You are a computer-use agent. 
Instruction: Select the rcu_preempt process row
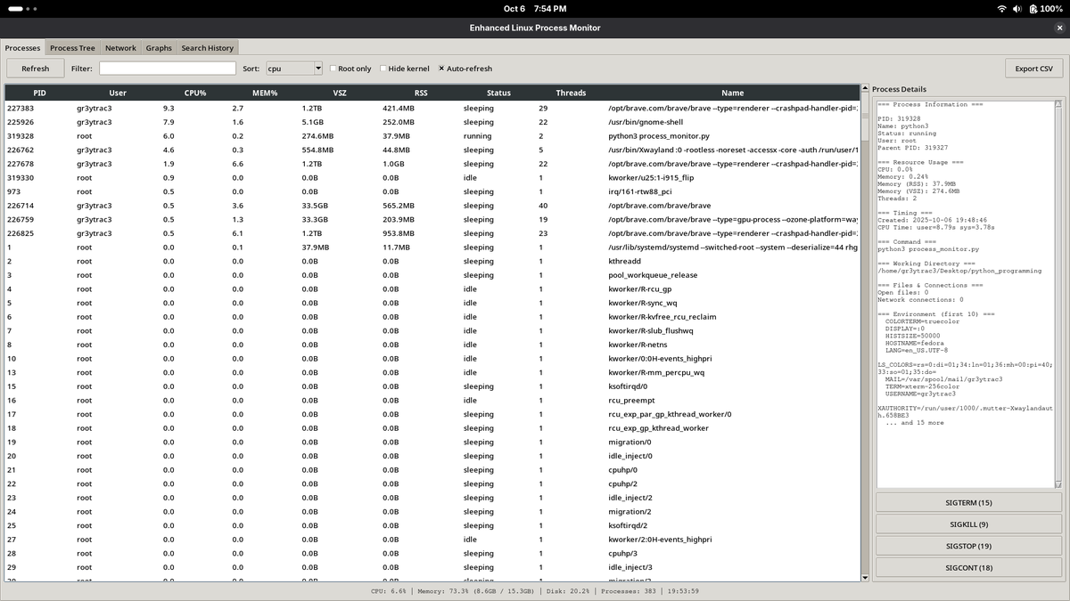[x=432, y=401]
